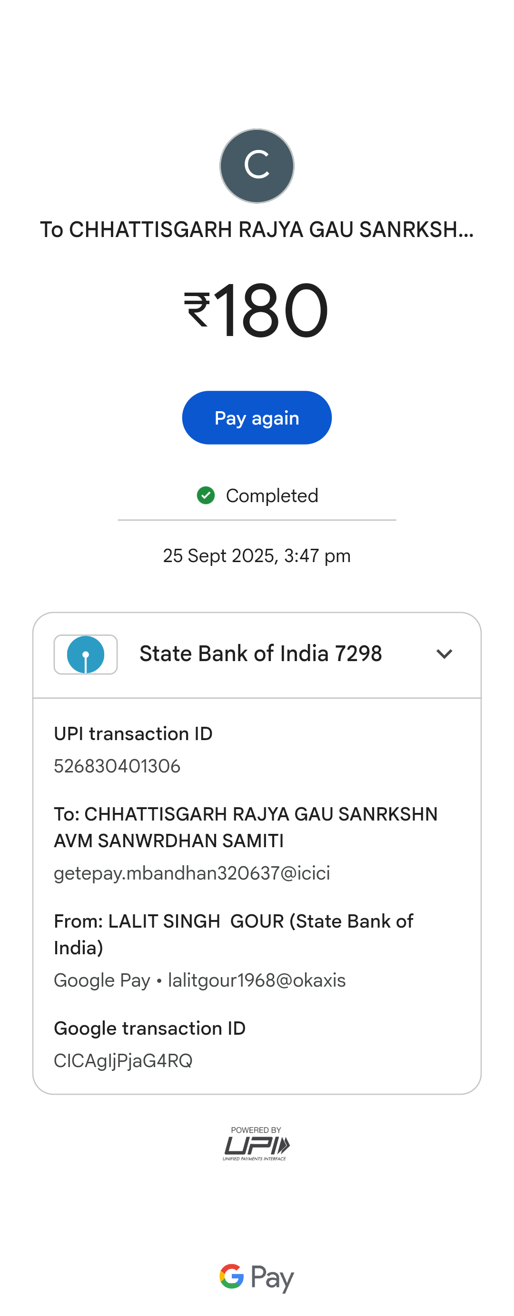Click the UPI transaction ID label
Viewport: 514px width, 1316px height.
click(x=133, y=733)
